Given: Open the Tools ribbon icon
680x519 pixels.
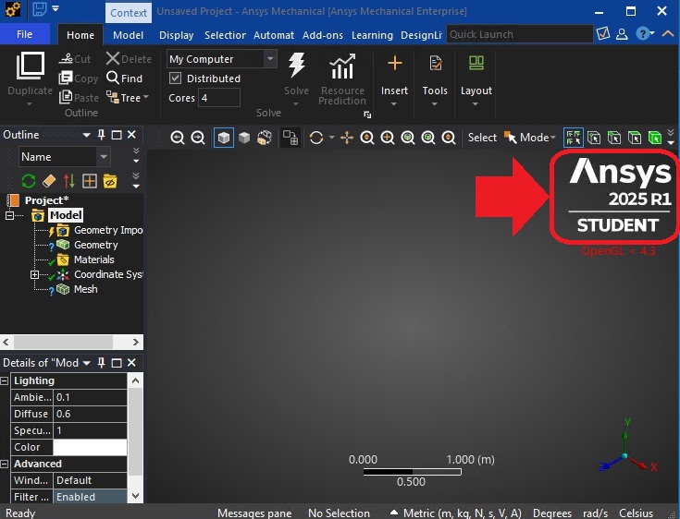Looking at the screenshot, I should pos(435,63).
